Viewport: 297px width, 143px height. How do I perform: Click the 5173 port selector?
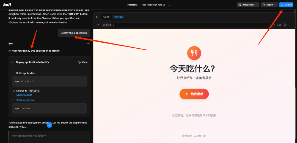[x=107, y=25]
